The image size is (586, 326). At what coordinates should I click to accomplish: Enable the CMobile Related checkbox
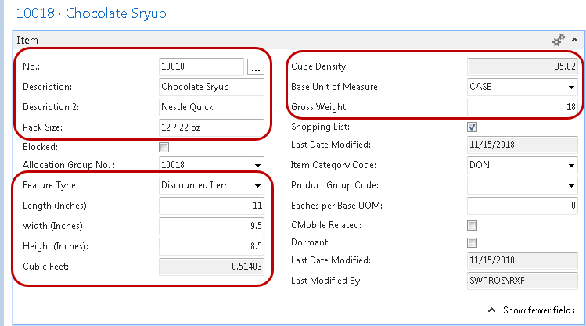472,225
